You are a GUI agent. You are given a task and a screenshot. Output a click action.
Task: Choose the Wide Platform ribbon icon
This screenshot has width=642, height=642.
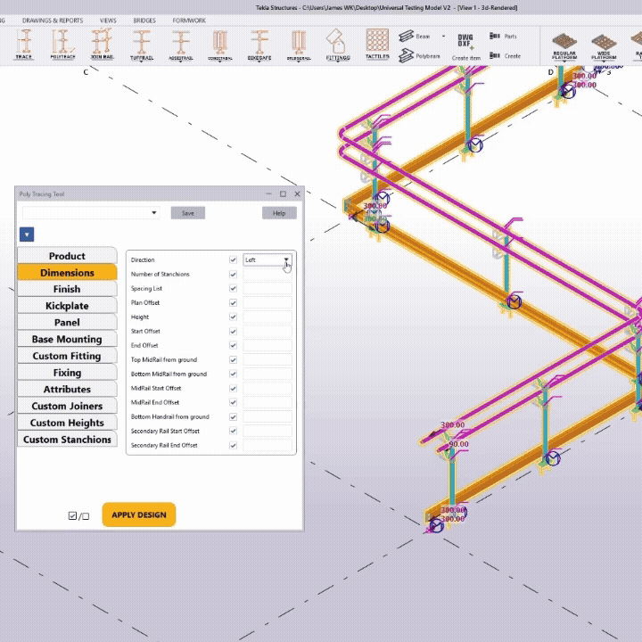(604, 45)
